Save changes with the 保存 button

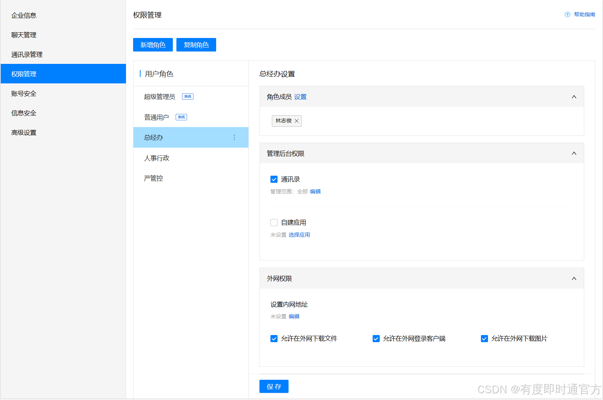point(274,387)
